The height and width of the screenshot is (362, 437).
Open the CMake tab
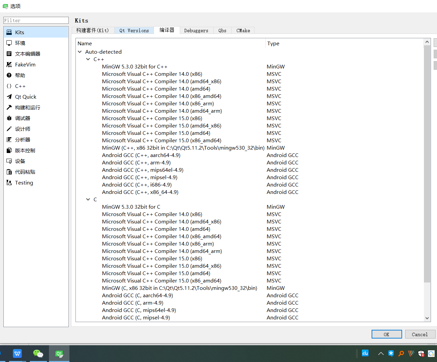point(243,30)
